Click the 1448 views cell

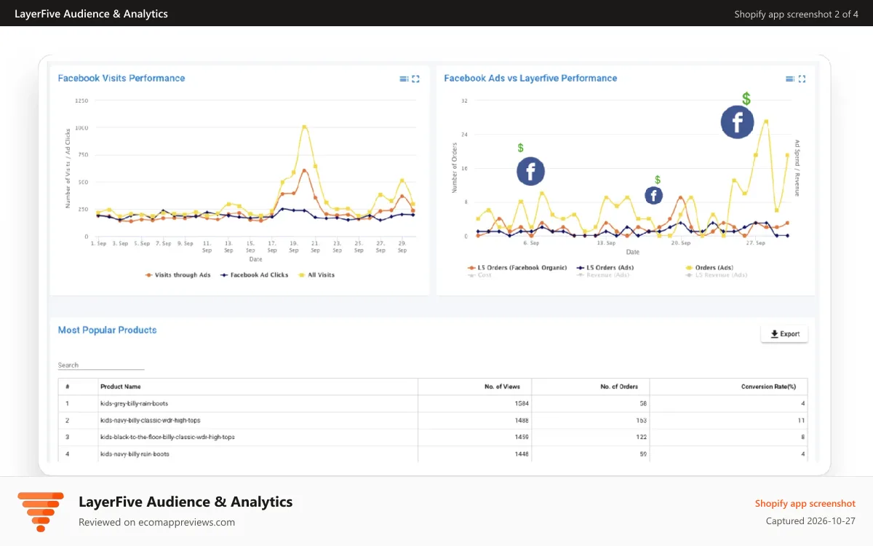pyautogui.click(x=476, y=454)
